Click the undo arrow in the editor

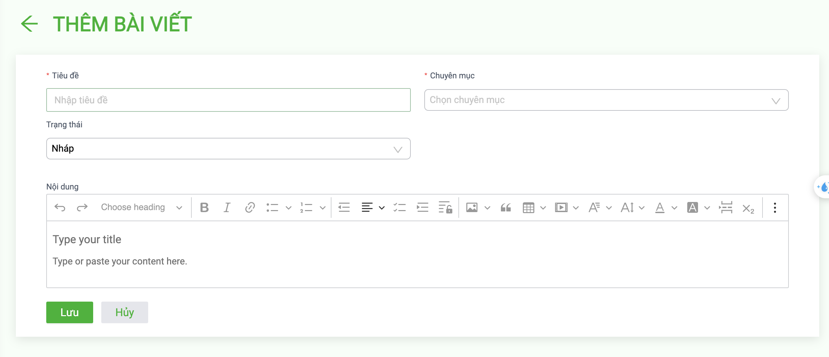tap(60, 207)
